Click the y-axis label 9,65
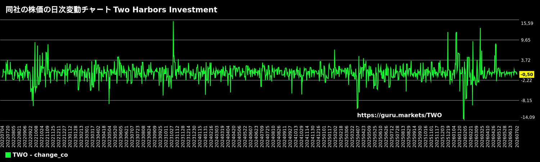Image resolution: width=540 pixels, height=162 pixels. click(x=526, y=40)
